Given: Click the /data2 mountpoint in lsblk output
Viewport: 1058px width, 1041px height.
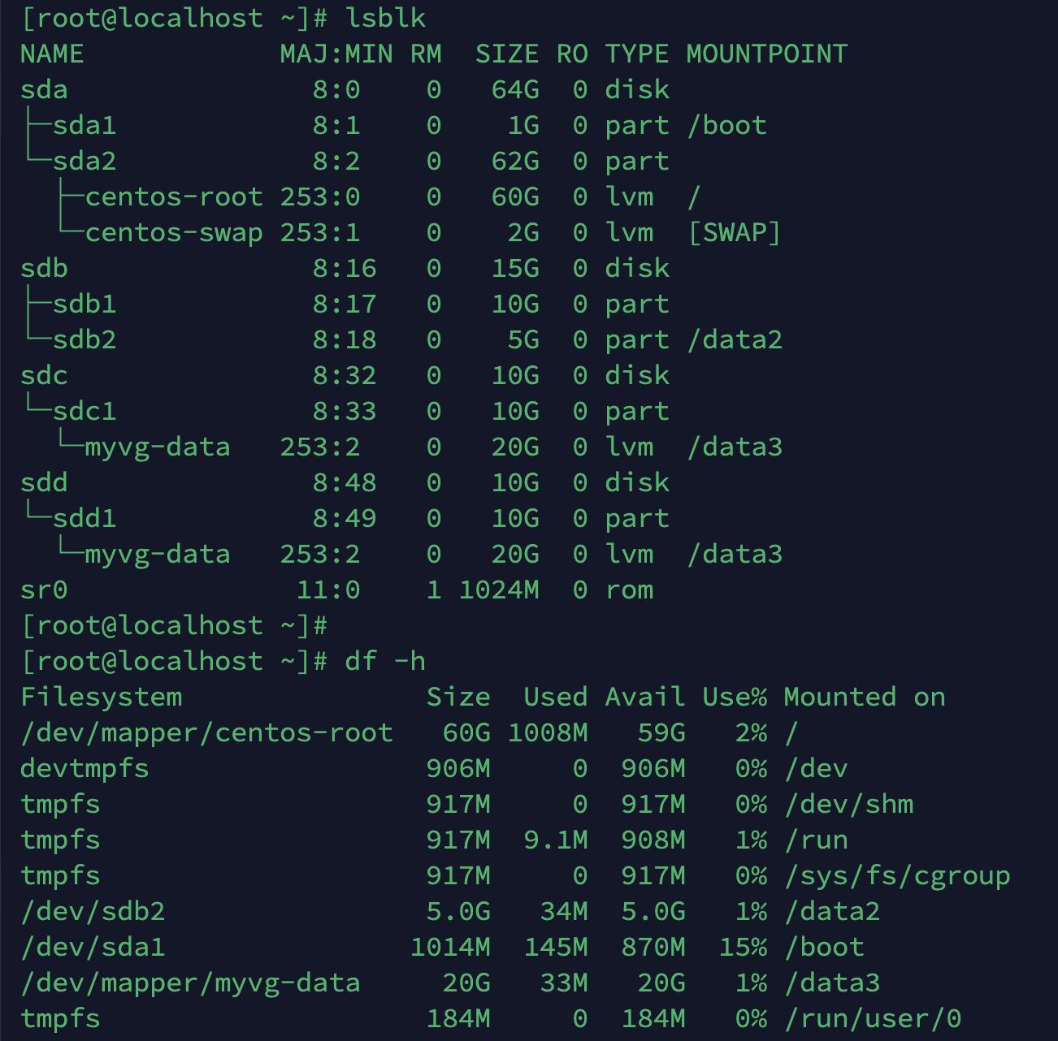Looking at the screenshot, I should click(x=734, y=339).
